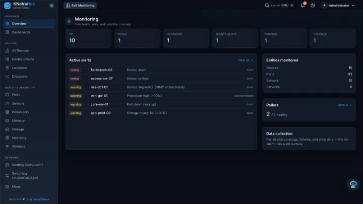Image resolution: width=363 pixels, height=204 pixels.
Task: Click critical badge on fw-branch-02 row
Action: [75, 70]
